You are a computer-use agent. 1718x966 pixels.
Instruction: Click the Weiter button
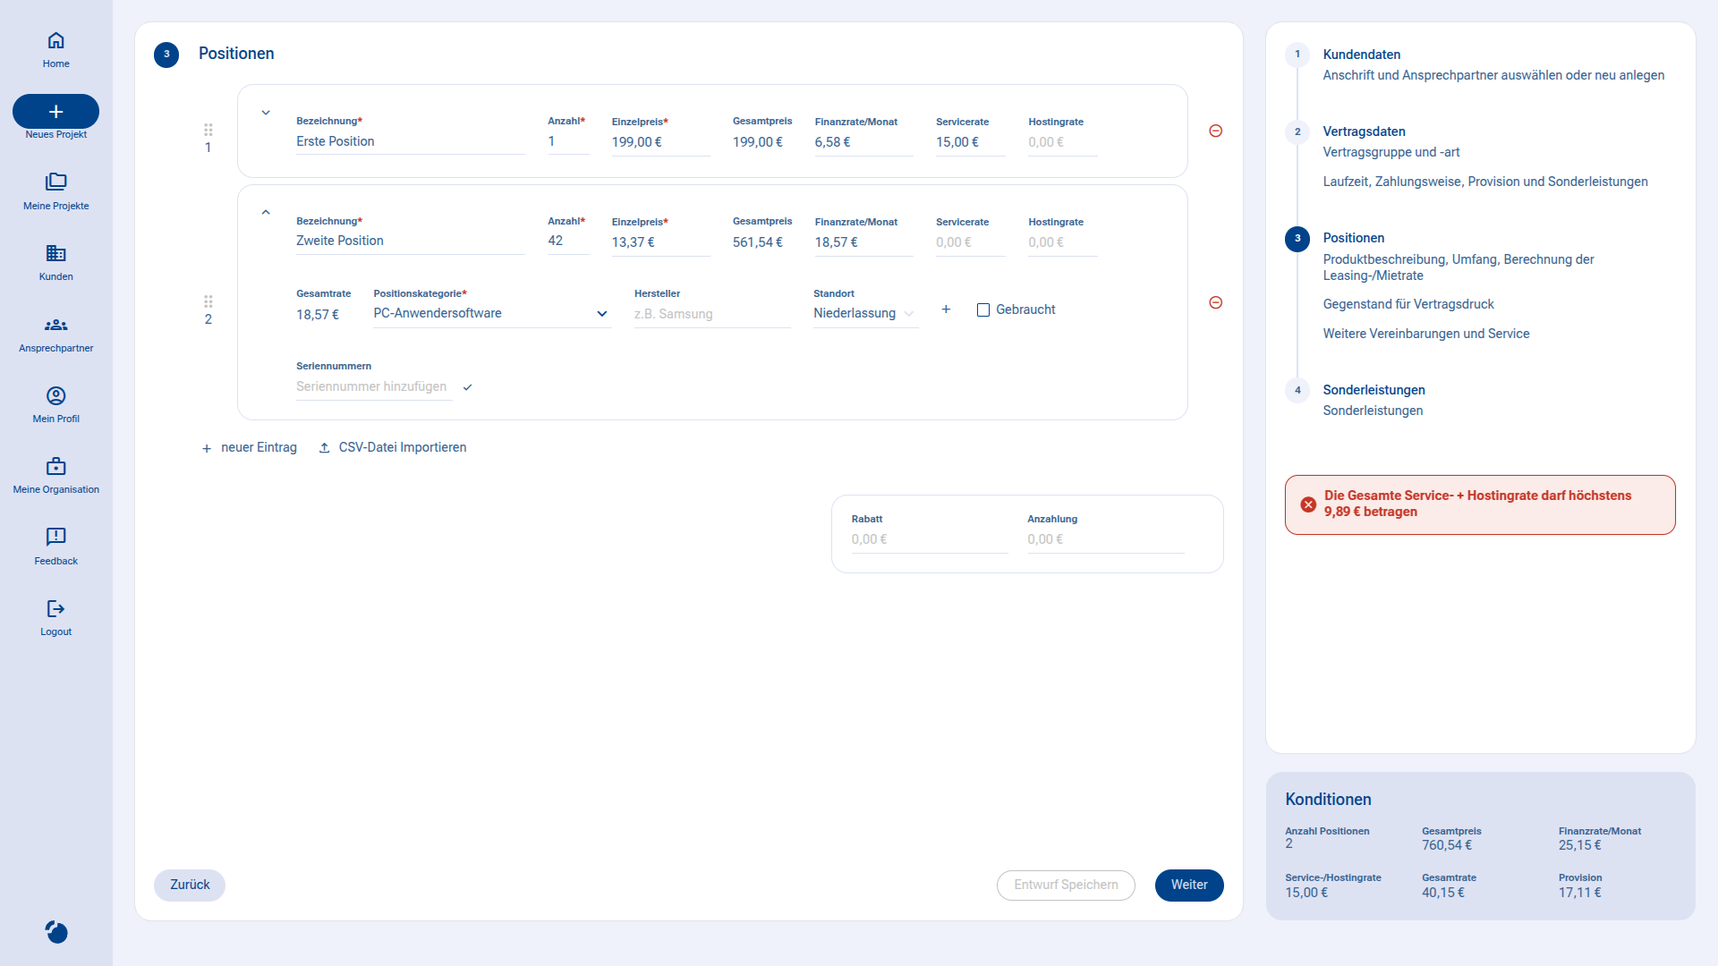(1189, 885)
